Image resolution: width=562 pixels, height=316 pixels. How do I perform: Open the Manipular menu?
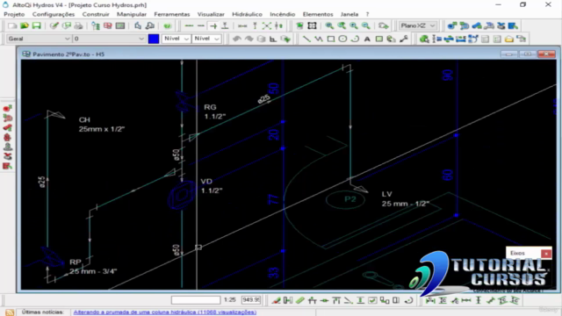pos(132,14)
